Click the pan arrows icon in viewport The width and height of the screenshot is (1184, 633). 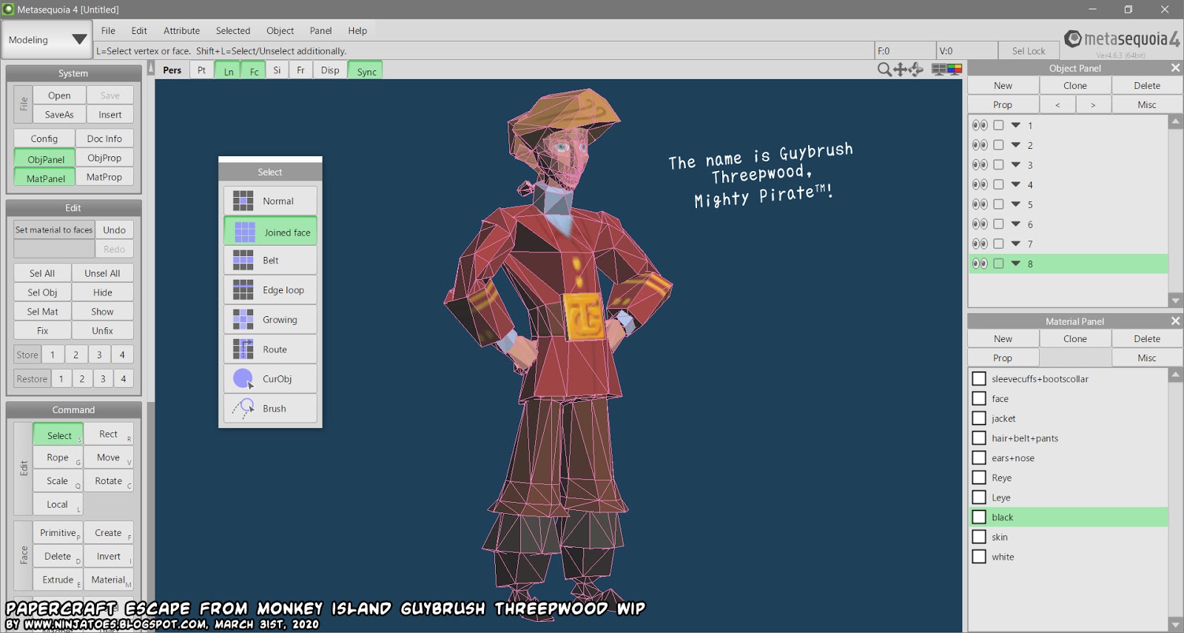pos(900,70)
